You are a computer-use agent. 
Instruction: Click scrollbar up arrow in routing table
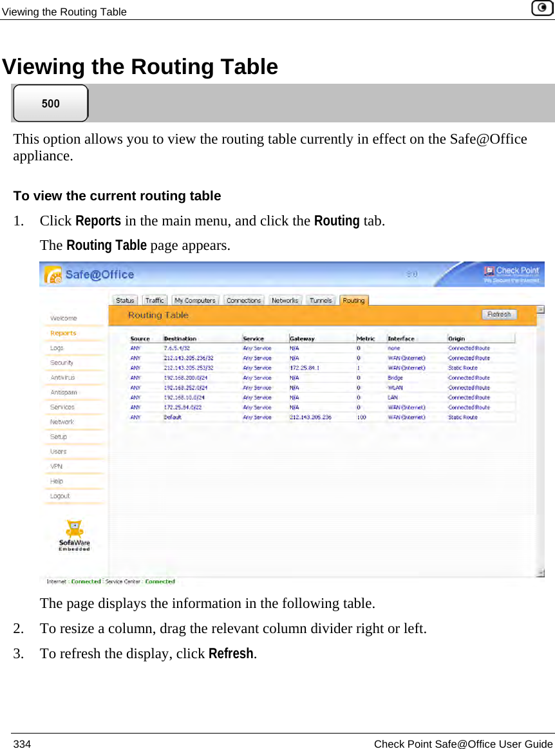click(541, 310)
